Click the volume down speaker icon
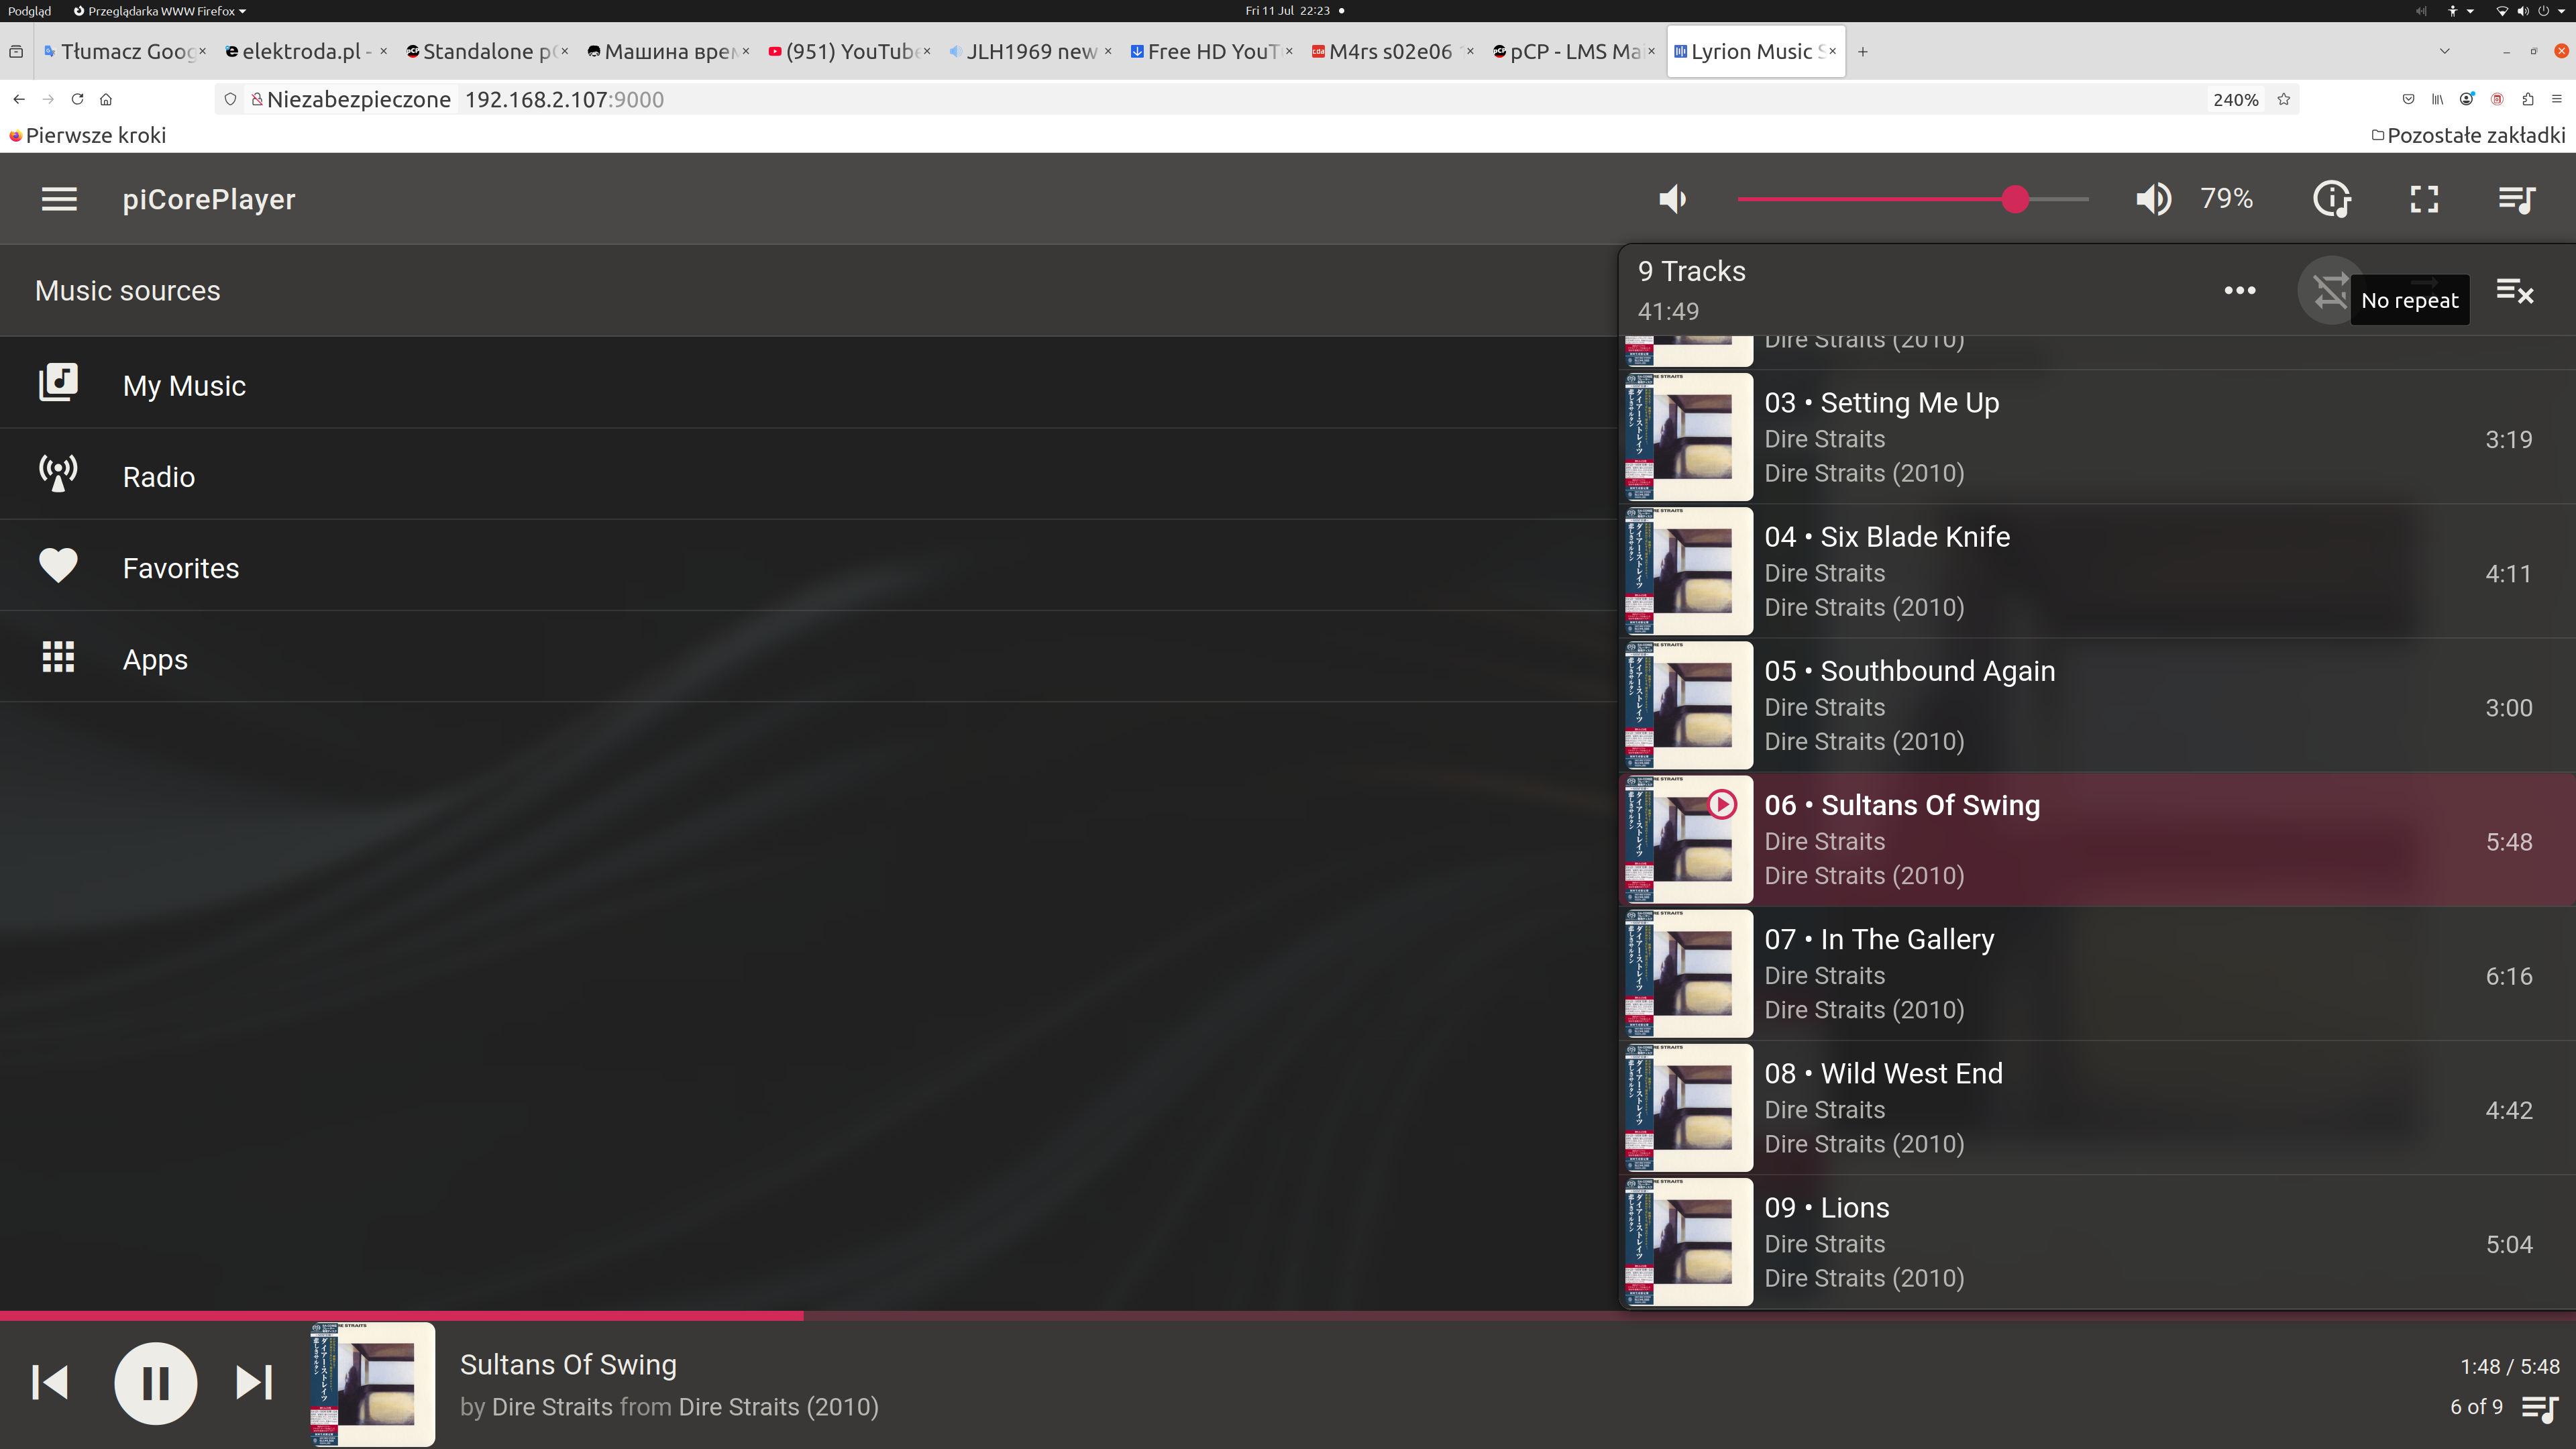2576x1449 pixels. (1672, 199)
